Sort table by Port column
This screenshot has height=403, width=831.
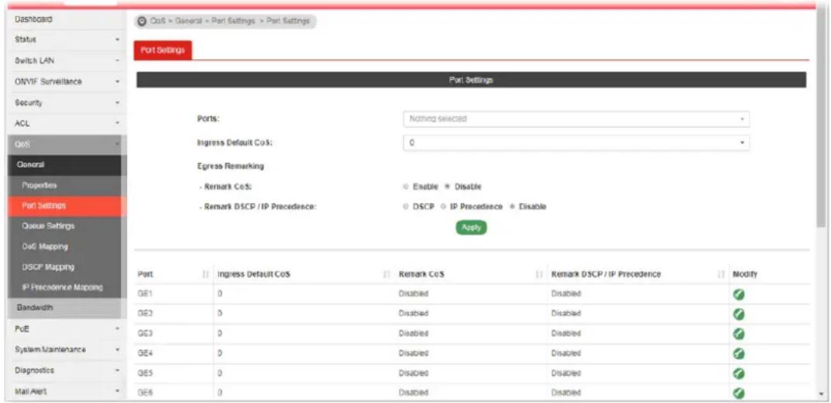206,274
